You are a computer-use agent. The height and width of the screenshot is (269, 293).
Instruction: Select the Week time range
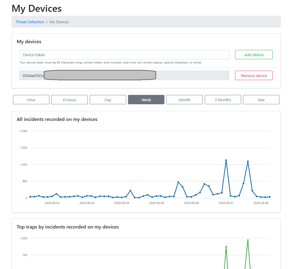146,100
